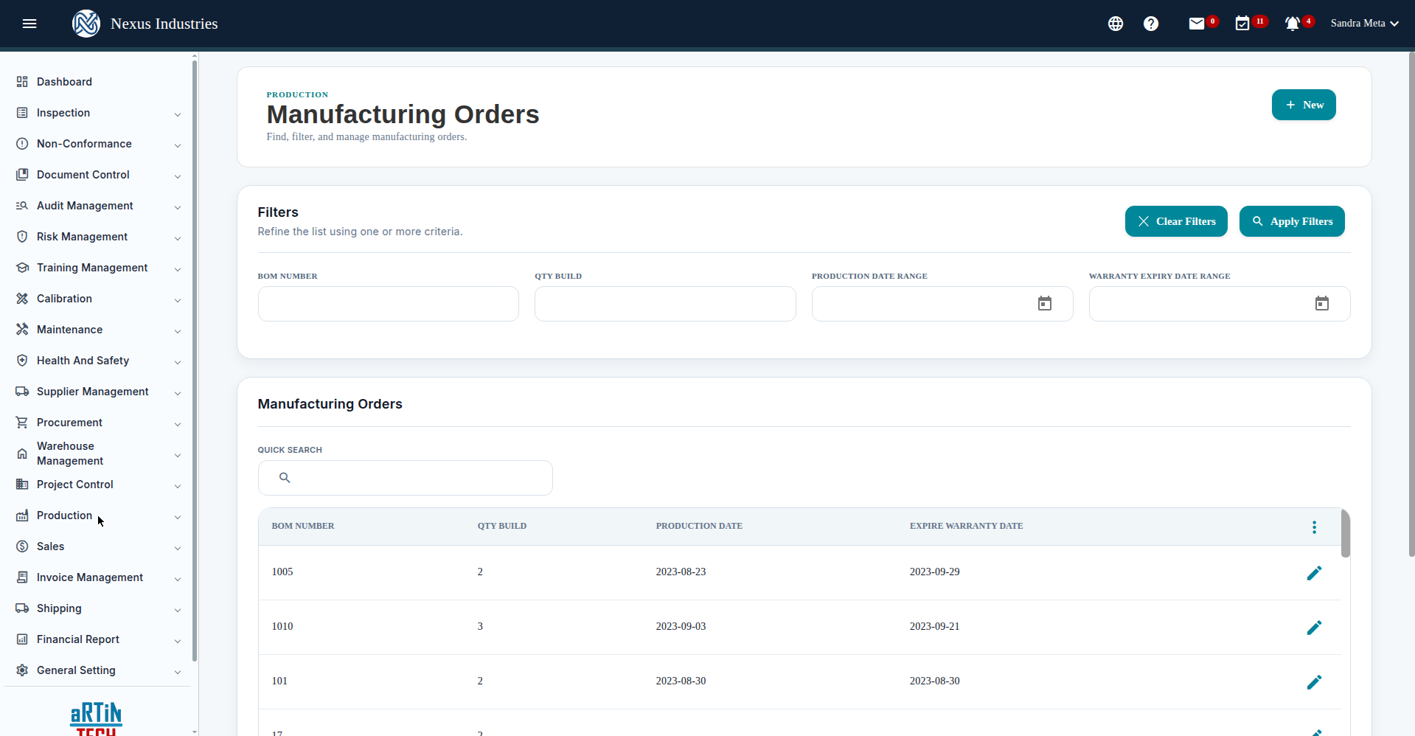1415x736 pixels.
Task: Click Apply Filters button
Action: (x=1292, y=221)
